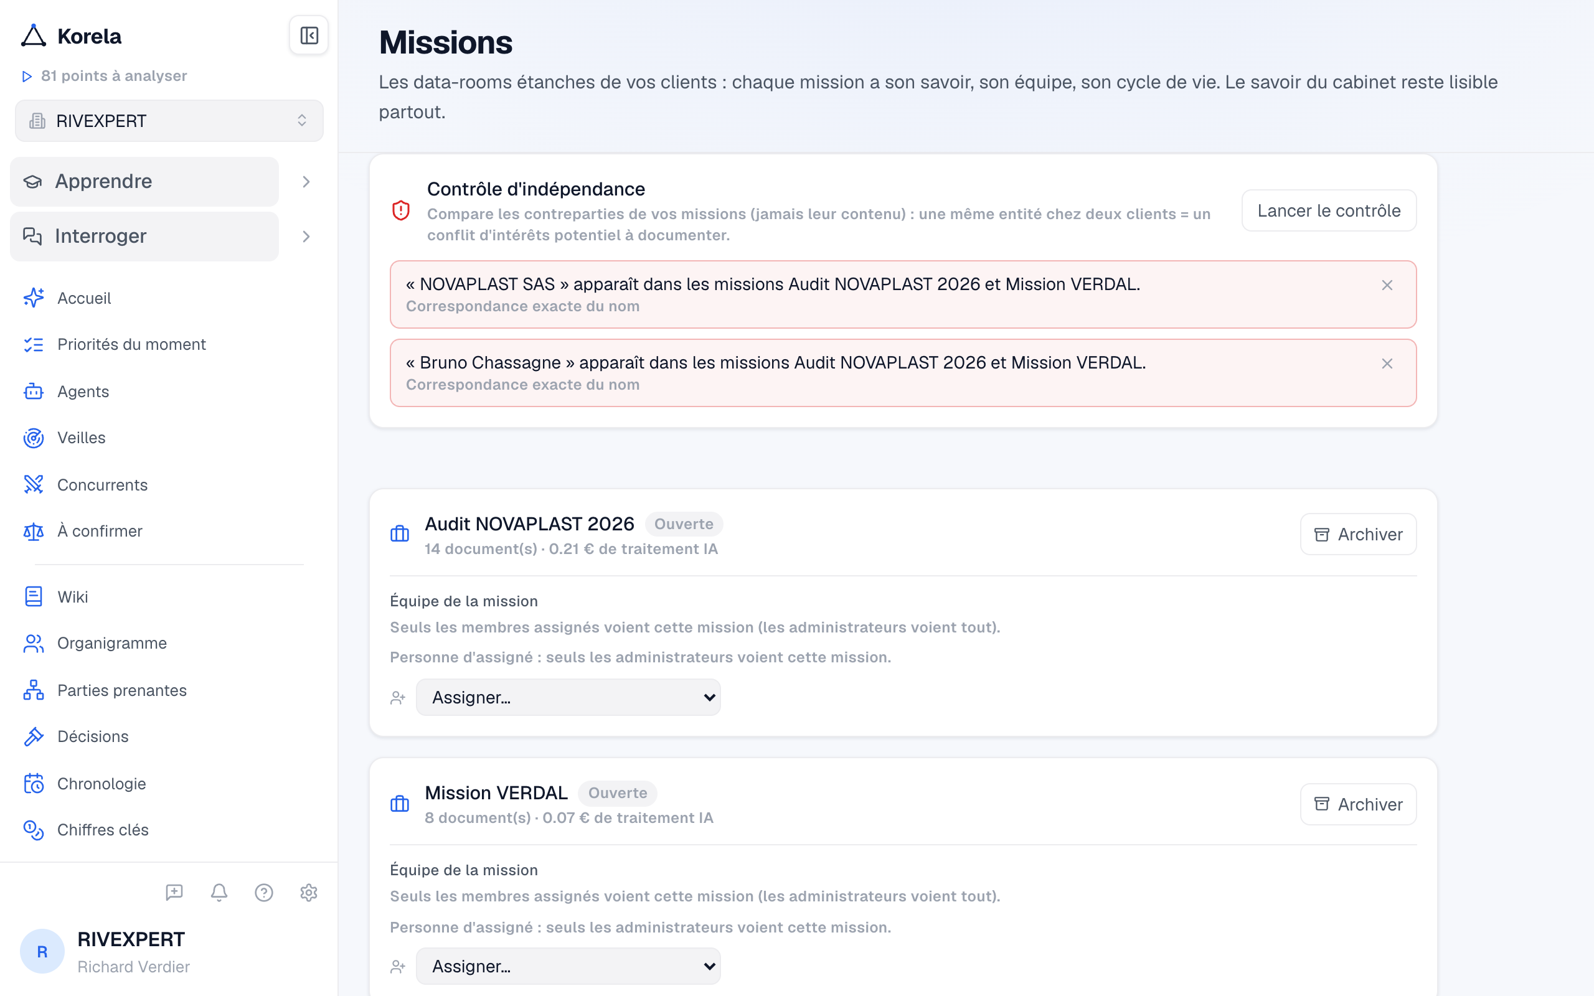This screenshot has width=1594, height=996.
Task: Click add-user icon in Mission VERDAL team
Action: coord(398,966)
